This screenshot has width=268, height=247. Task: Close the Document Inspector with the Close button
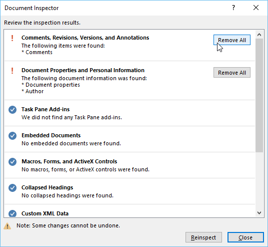245,237
